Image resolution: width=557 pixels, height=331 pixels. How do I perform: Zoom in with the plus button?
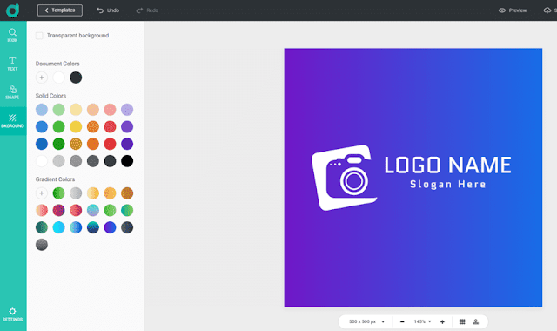442,321
